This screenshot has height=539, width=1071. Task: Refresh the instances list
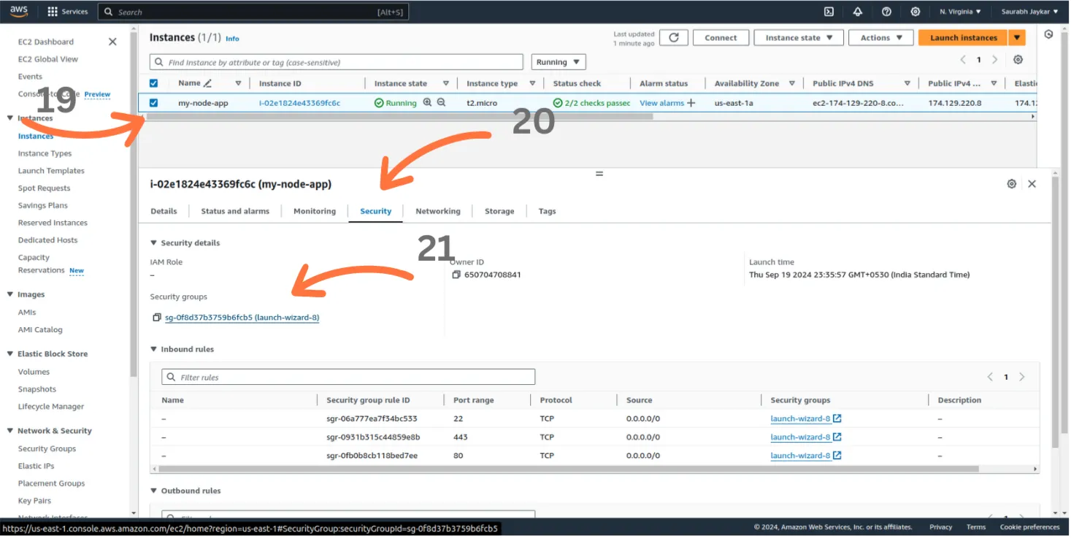674,38
